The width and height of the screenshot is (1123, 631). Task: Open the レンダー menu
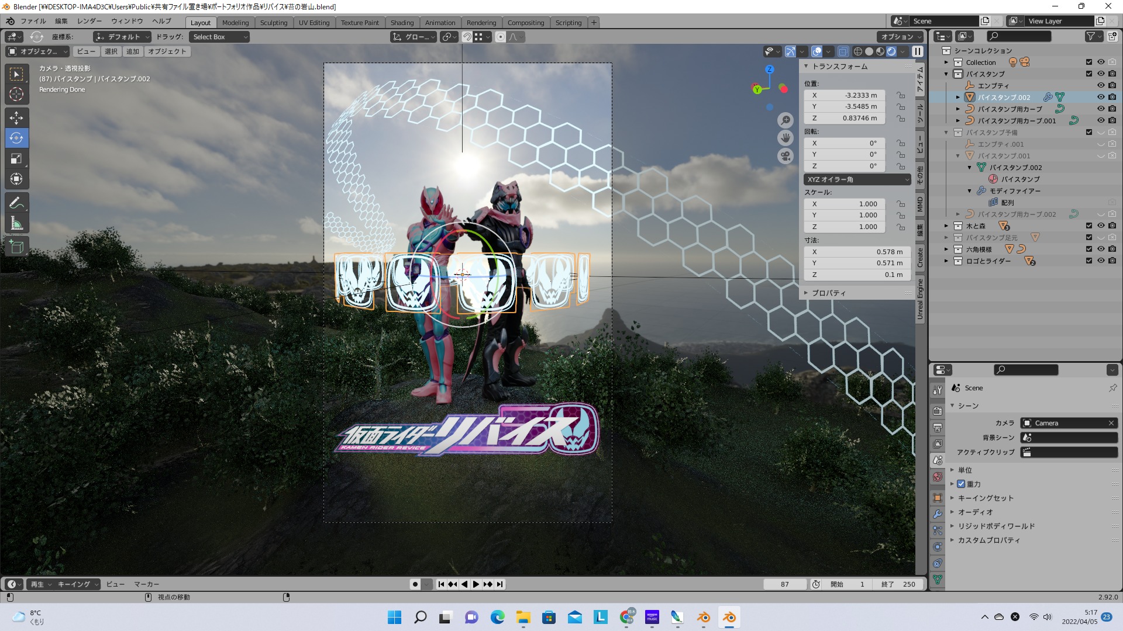(x=89, y=21)
